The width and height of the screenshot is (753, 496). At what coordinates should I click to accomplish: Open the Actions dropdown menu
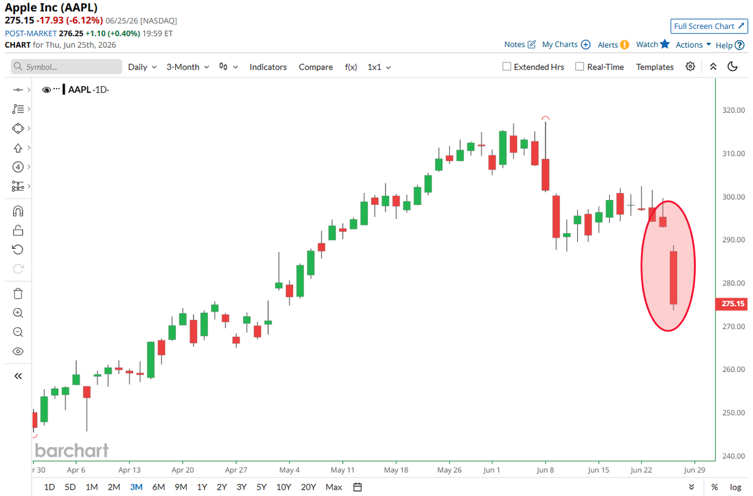pyautogui.click(x=693, y=45)
